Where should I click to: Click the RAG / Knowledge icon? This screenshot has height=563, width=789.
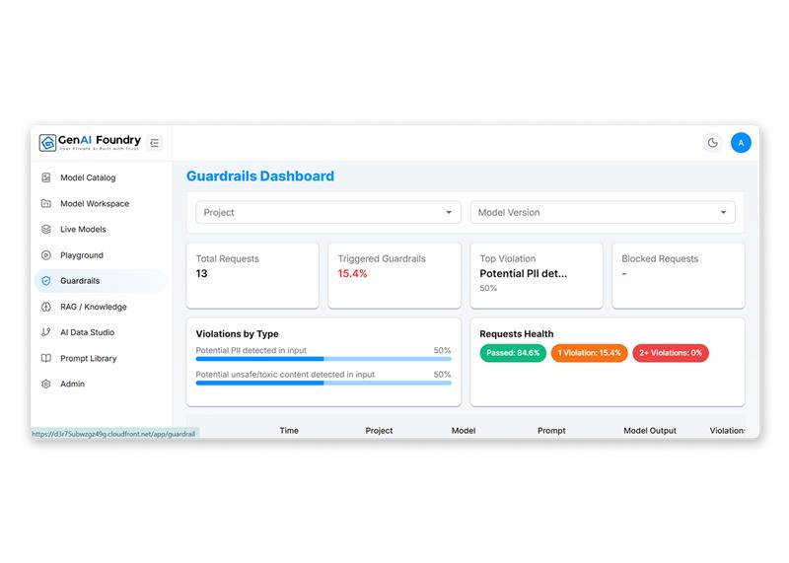coord(46,307)
